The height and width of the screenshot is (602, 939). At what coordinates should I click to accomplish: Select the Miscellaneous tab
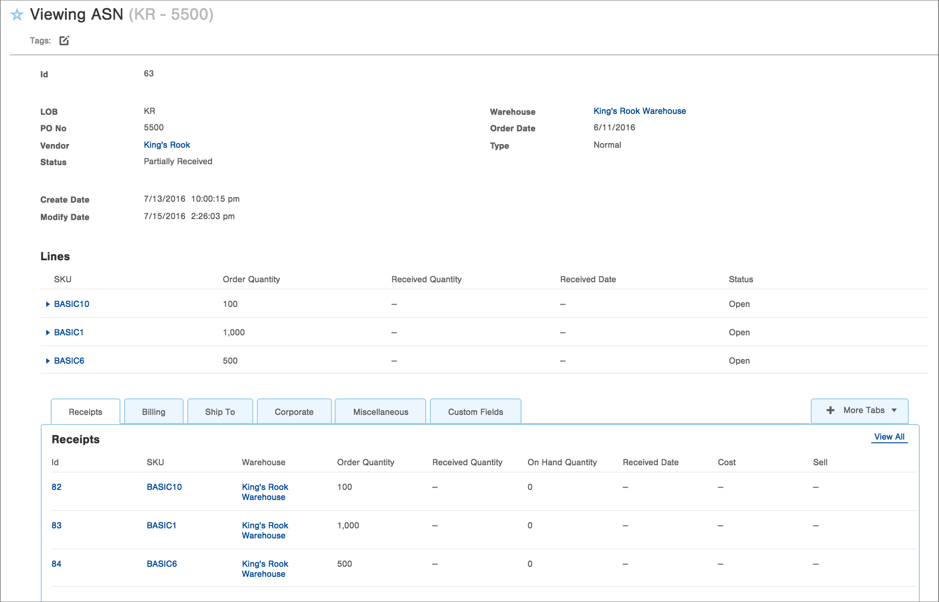pyautogui.click(x=380, y=412)
